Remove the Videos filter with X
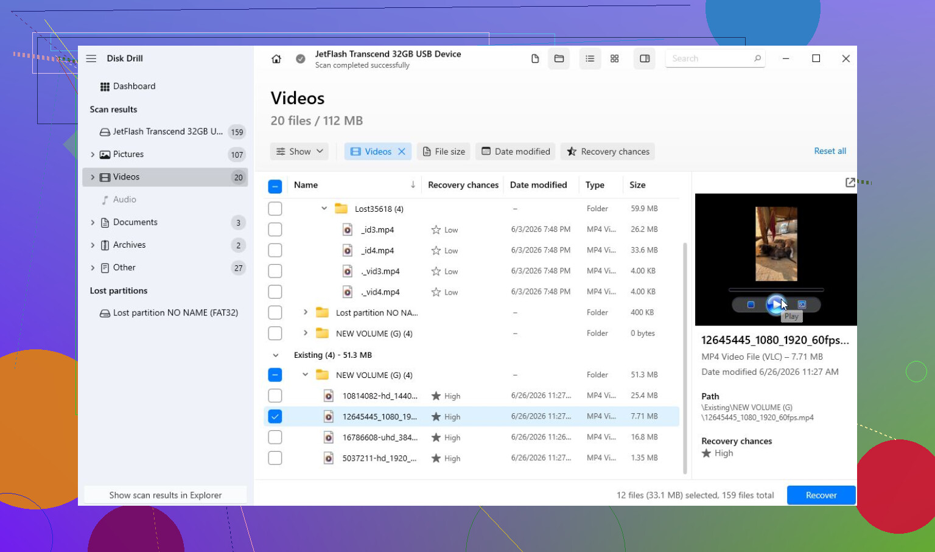Viewport: 935px width, 552px height. [x=402, y=152]
